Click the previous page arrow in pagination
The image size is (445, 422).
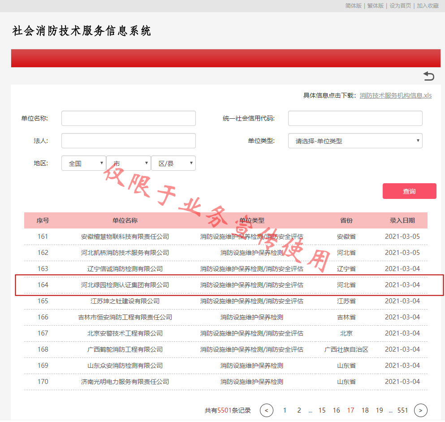click(x=266, y=410)
